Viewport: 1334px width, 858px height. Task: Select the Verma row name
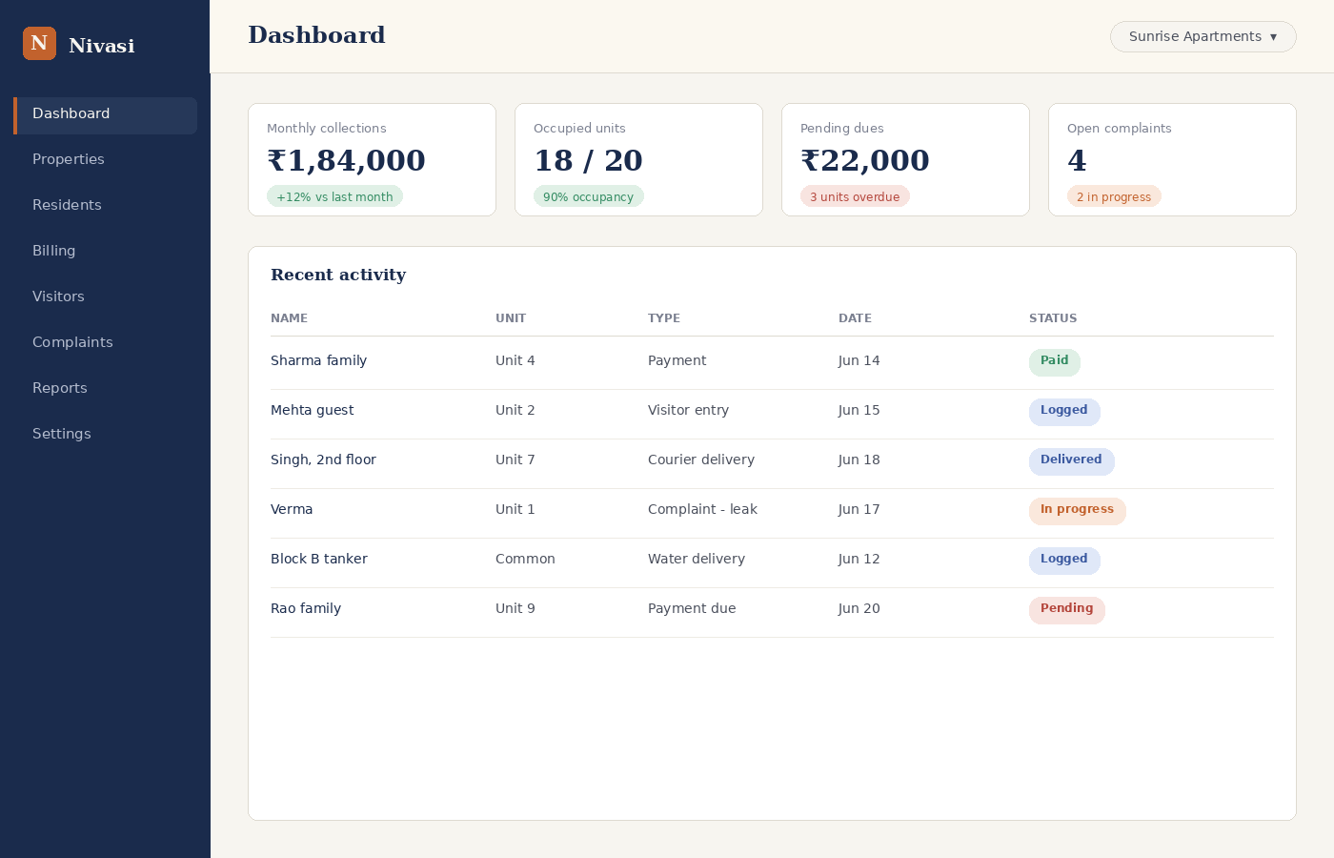(292, 509)
